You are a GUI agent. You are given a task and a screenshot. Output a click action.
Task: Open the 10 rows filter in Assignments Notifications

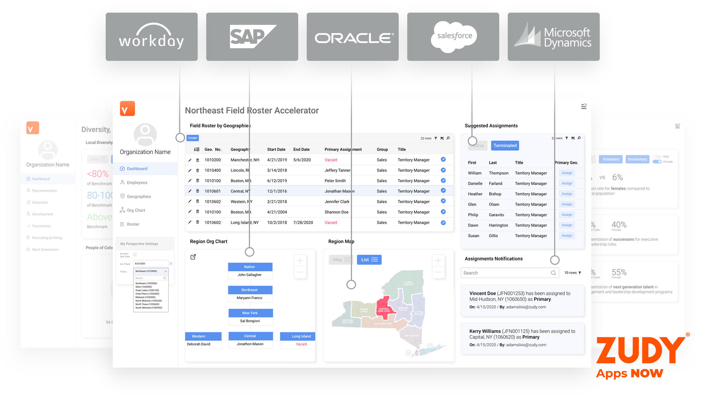[572, 273]
